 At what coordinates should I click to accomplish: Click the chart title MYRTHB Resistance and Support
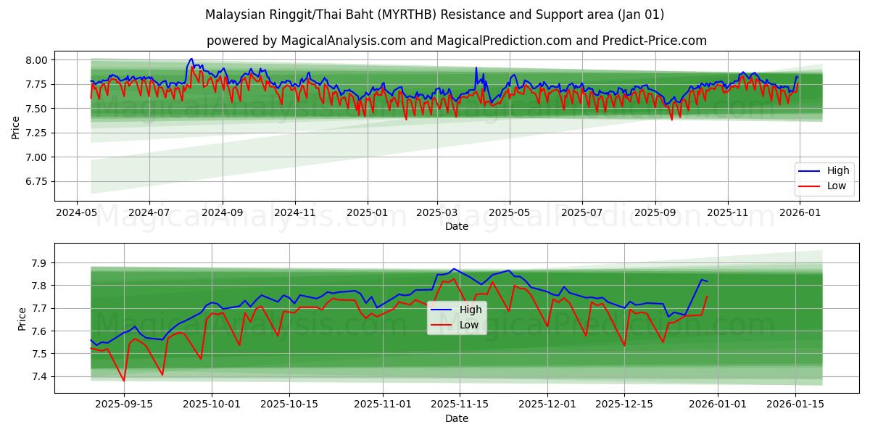click(435, 14)
